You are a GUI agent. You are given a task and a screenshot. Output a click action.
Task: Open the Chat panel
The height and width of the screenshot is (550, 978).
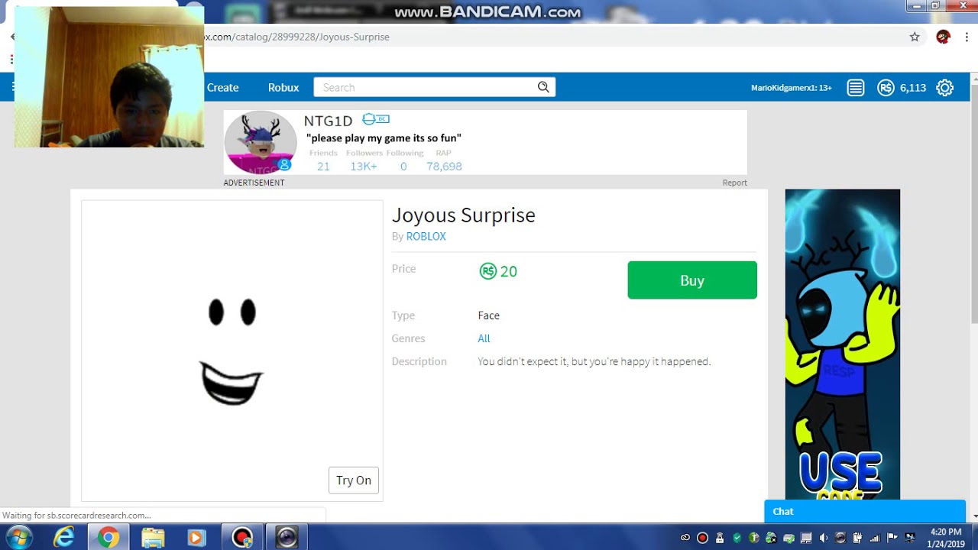(x=865, y=512)
